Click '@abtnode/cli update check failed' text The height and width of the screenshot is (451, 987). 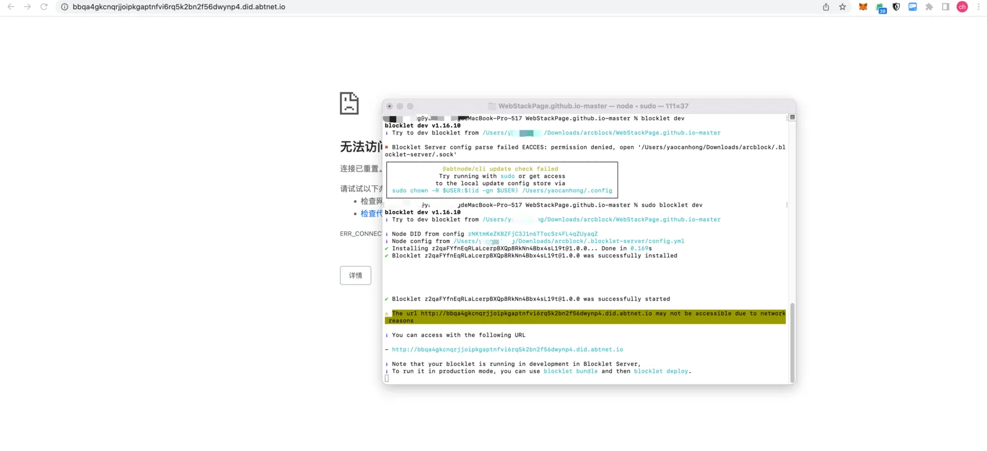click(500, 169)
